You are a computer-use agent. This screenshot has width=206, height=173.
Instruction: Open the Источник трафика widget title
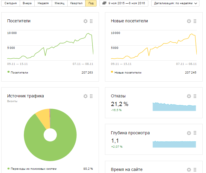25,96
